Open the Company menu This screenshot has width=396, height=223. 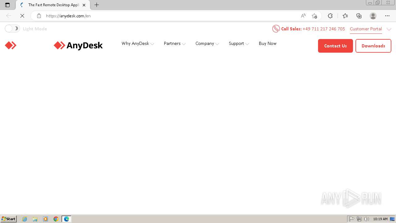204,43
